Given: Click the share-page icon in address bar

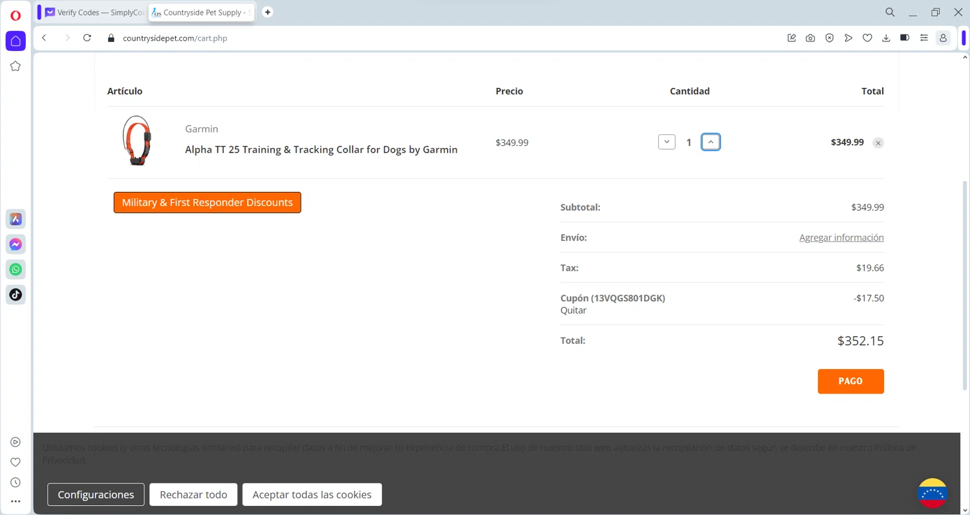Looking at the screenshot, I should (792, 38).
